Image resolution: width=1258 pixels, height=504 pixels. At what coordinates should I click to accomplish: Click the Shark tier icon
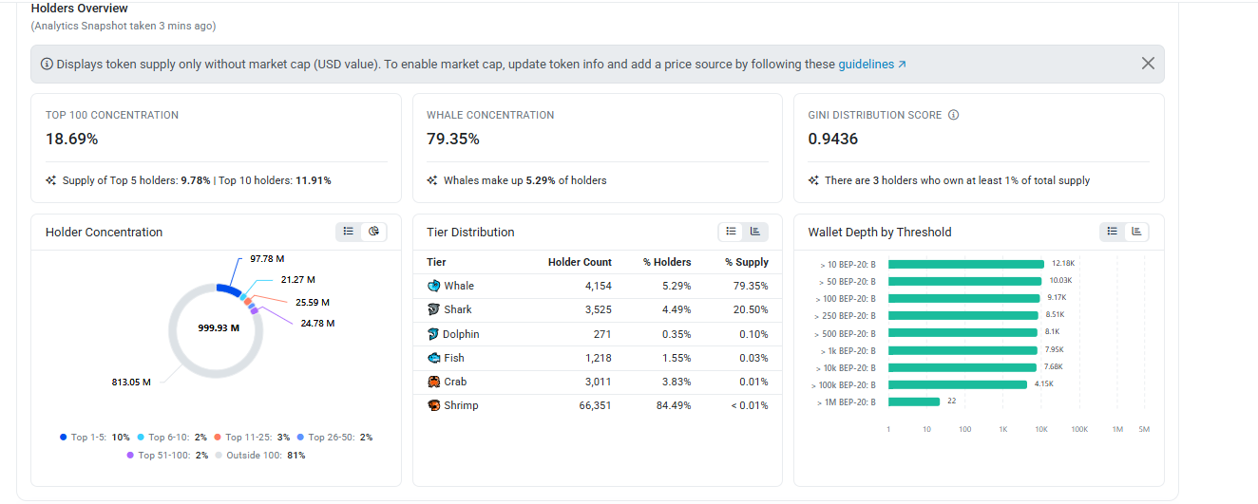pyautogui.click(x=434, y=309)
